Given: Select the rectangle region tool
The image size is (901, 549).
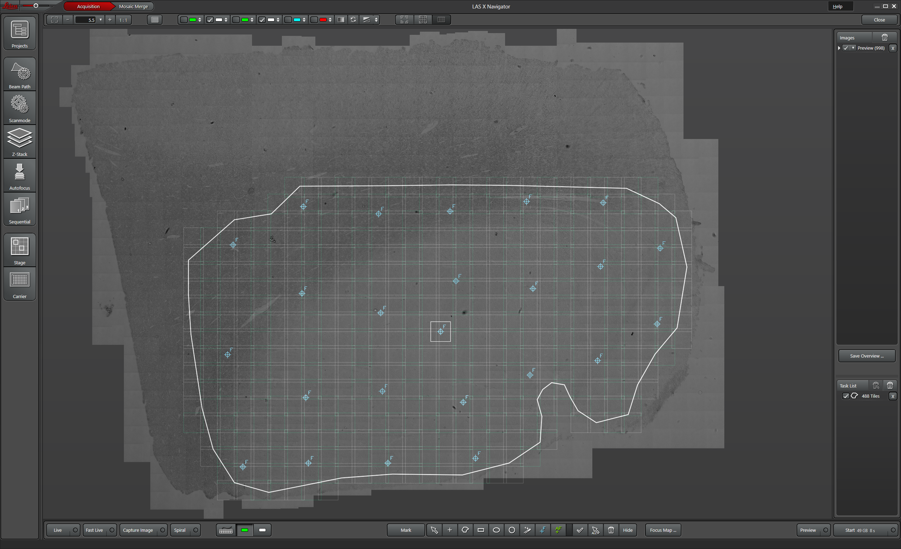Looking at the screenshot, I should tap(481, 530).
